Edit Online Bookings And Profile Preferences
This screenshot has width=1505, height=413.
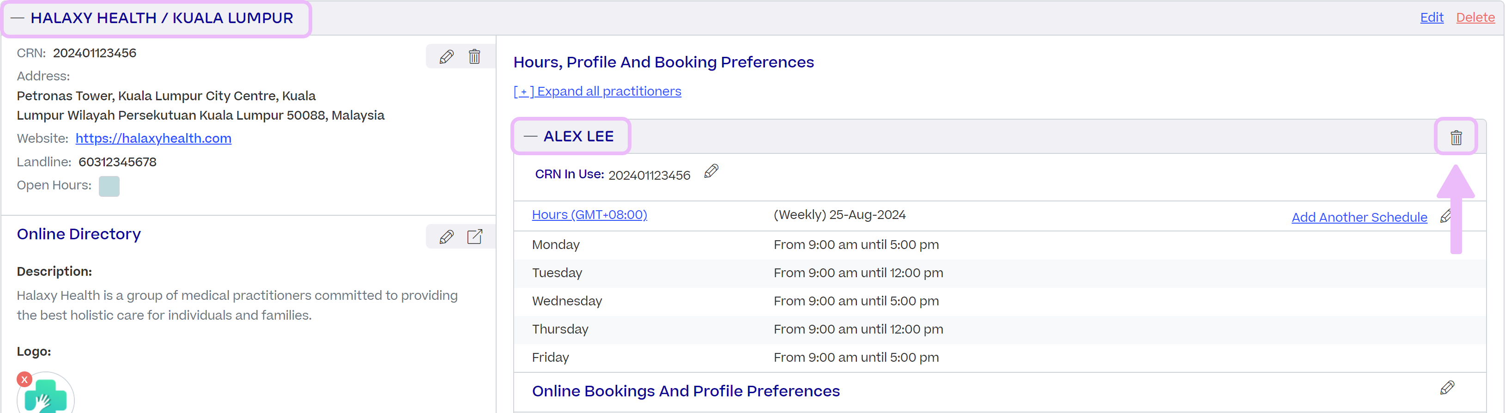pos(1447,388)
